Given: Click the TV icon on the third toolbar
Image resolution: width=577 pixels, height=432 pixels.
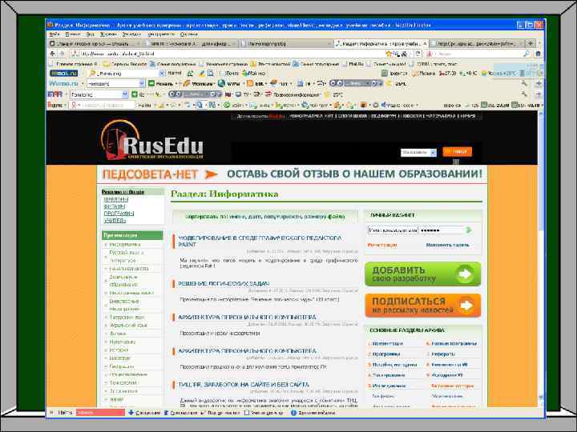Looking at the screenshot, I should coord(238,94).
